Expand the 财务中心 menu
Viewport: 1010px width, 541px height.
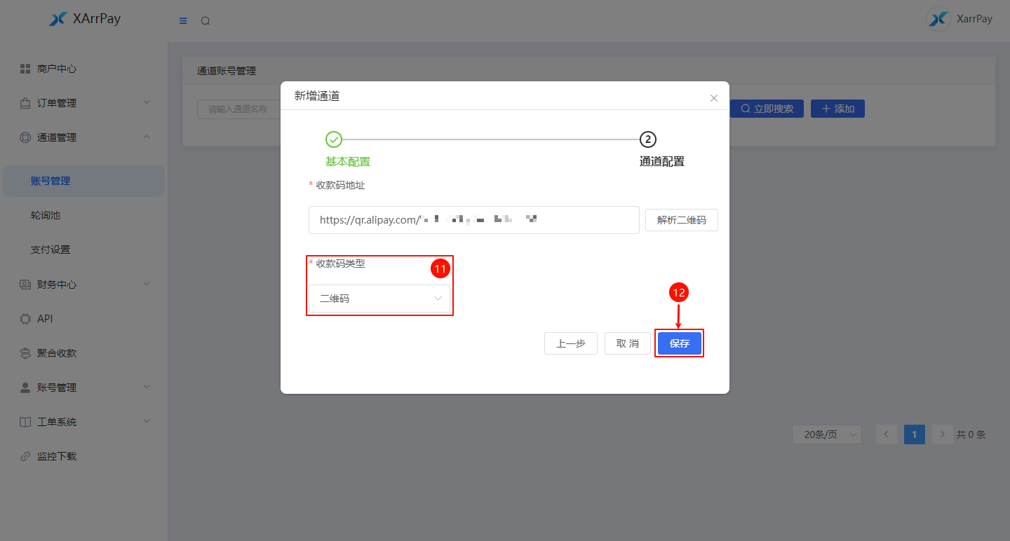pos(83,285)
